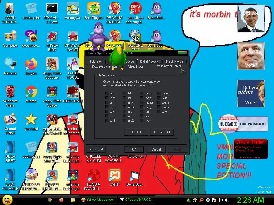Enable the .wvx file association

pos(159,111)
